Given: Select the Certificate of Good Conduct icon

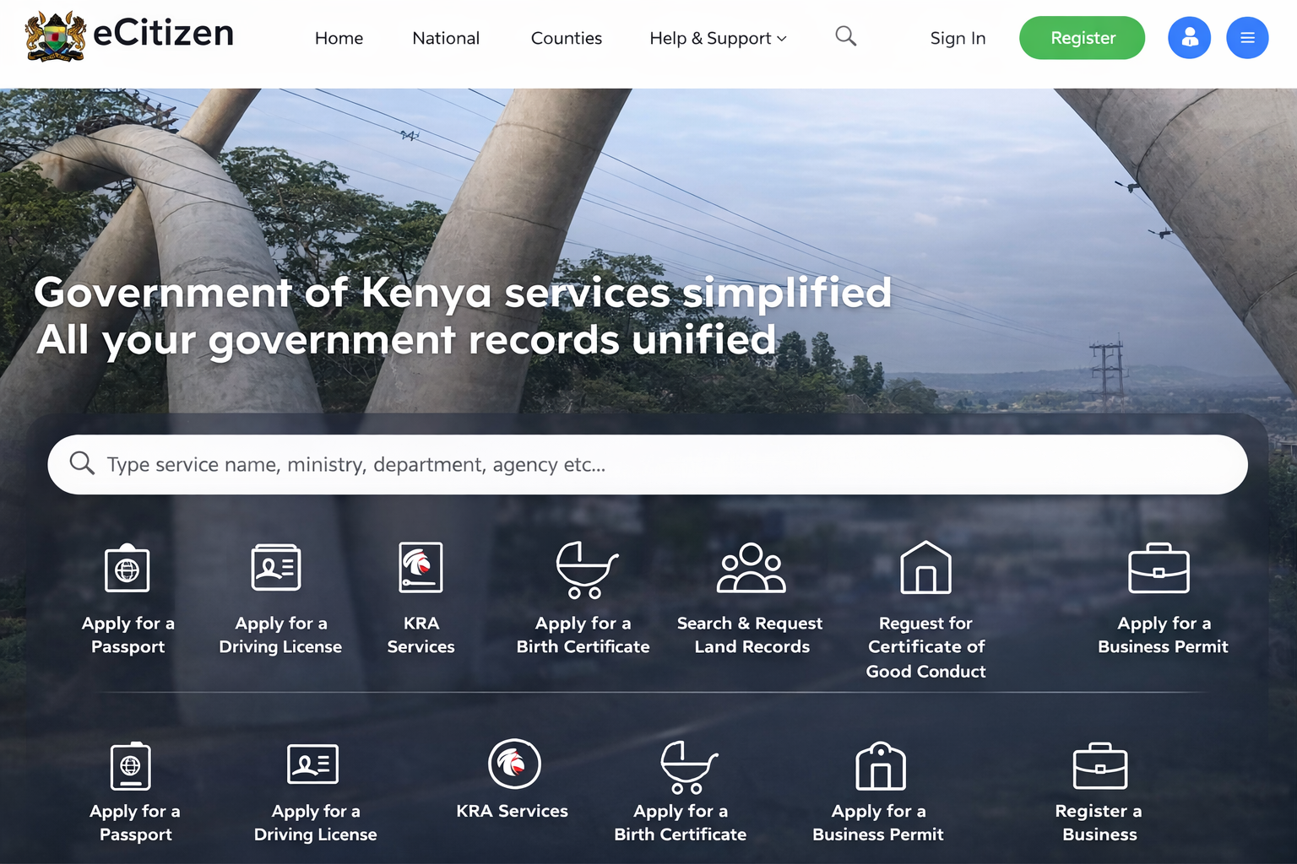Looking at the screenshot, I should point(925,568).
